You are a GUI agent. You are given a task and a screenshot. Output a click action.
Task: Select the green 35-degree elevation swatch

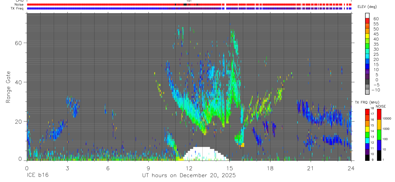[367, 46]
